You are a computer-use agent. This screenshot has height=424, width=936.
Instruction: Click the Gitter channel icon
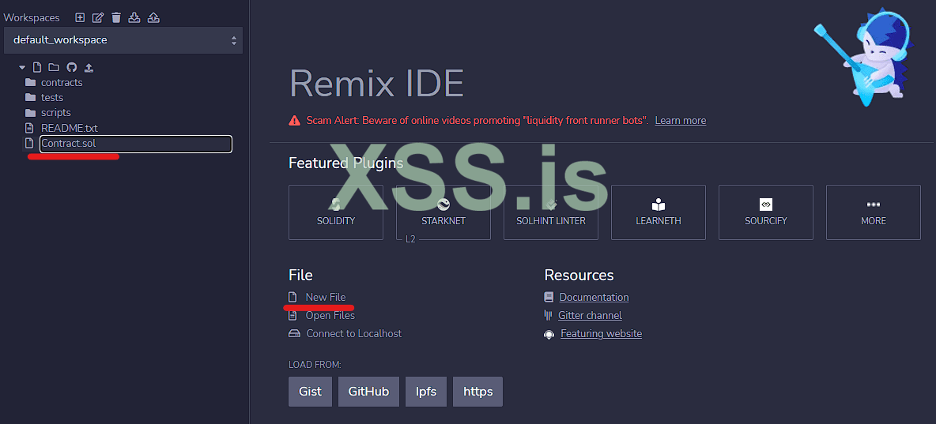548,316
